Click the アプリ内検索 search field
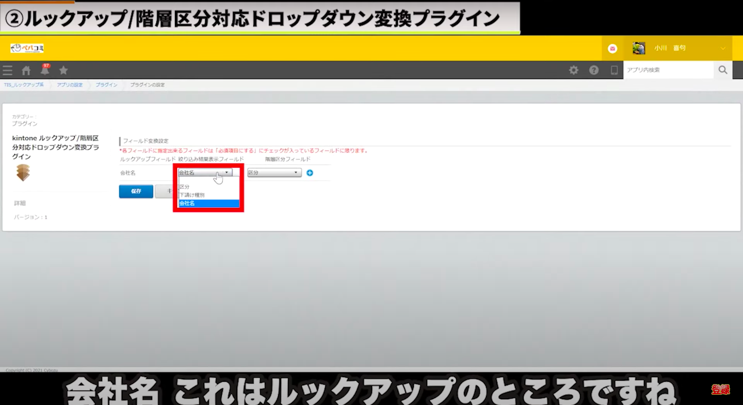743x405 pixels. click(x=668, y=70)
